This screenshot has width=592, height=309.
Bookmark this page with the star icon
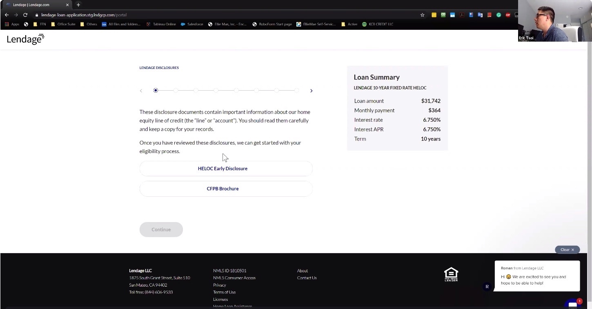pyautogui.click(x=422, y=15)
